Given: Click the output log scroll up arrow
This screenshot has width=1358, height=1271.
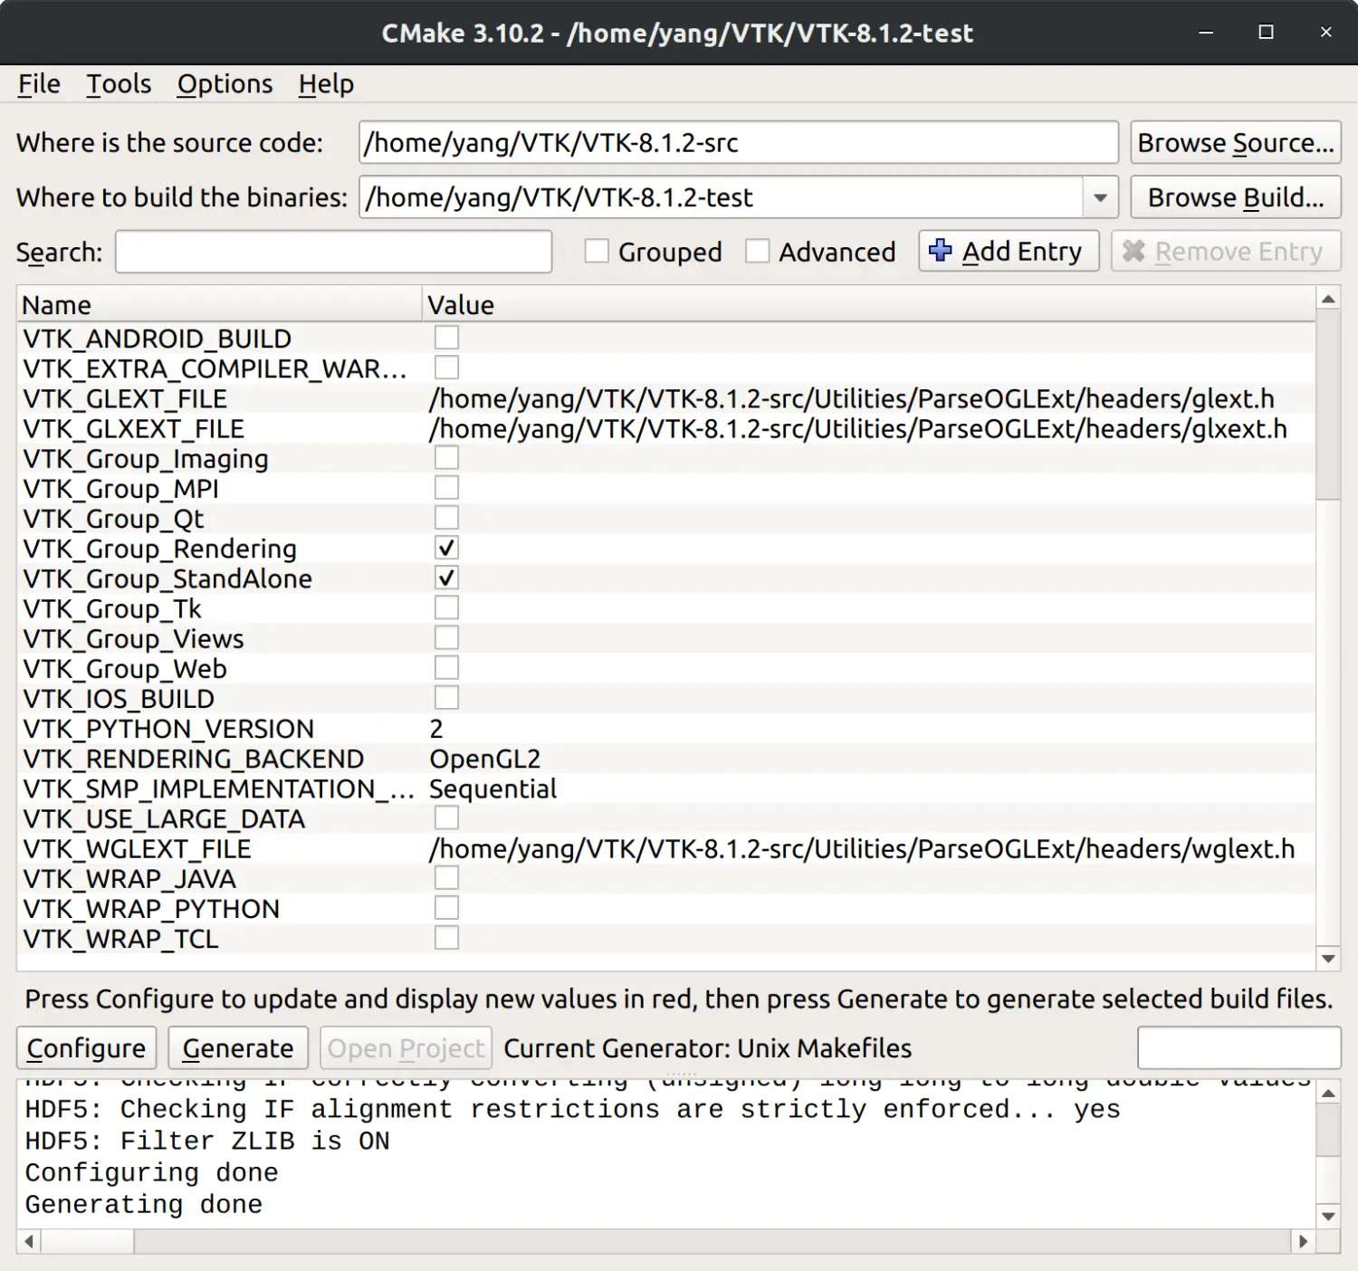Looking at the screenshot, I should coord(1328,1093).
